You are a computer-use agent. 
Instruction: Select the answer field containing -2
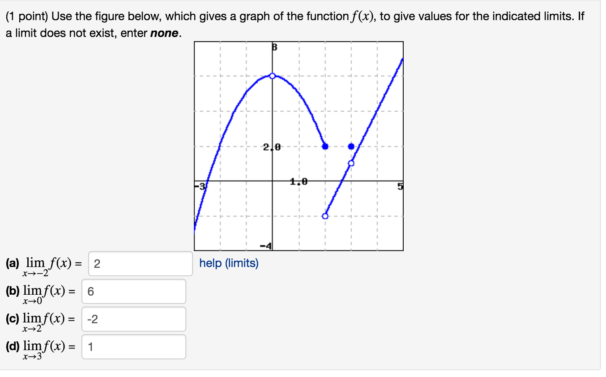(134, 319)
